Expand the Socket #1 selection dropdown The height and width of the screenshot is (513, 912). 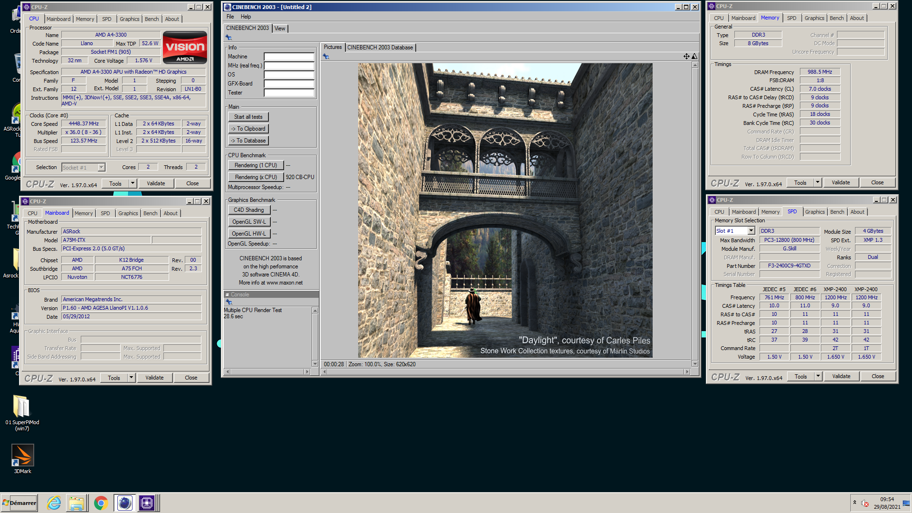(x=101, y=167)
